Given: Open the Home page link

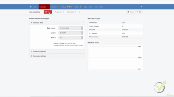Looking at the screenshot, I should (35, 7).
